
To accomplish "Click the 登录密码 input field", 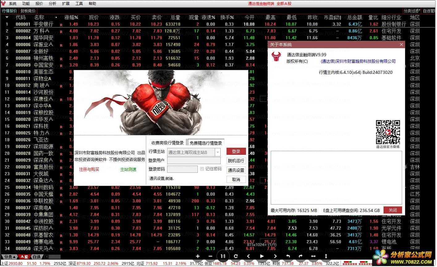I will point(182,169).
